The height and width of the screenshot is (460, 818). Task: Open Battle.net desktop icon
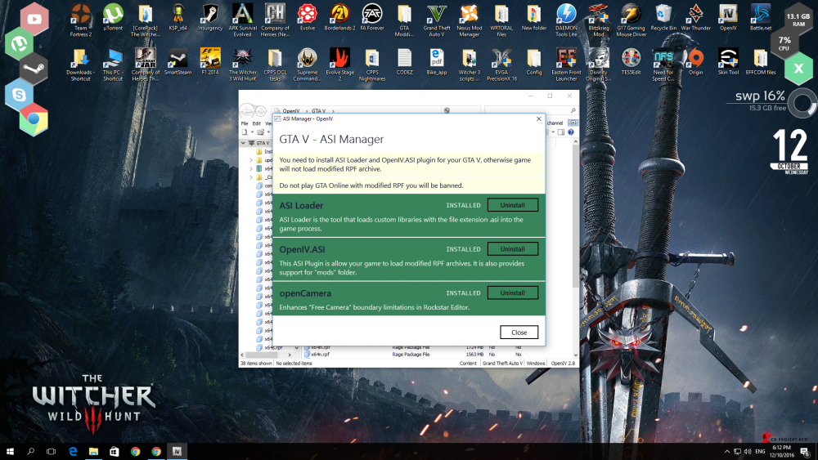(x=761, y=18)
